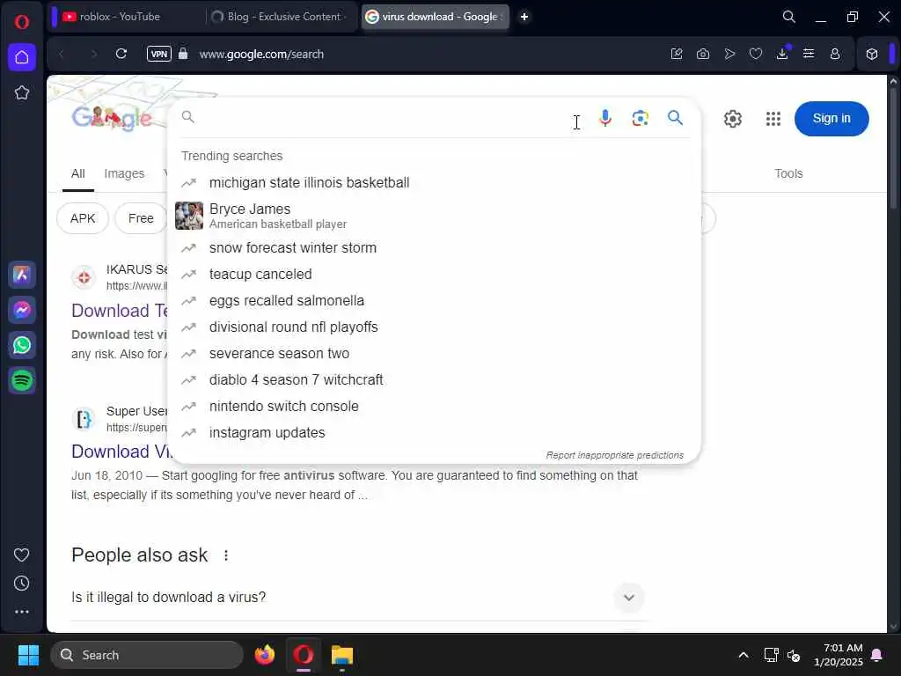Open a new tab with plus button

point(524,17)
